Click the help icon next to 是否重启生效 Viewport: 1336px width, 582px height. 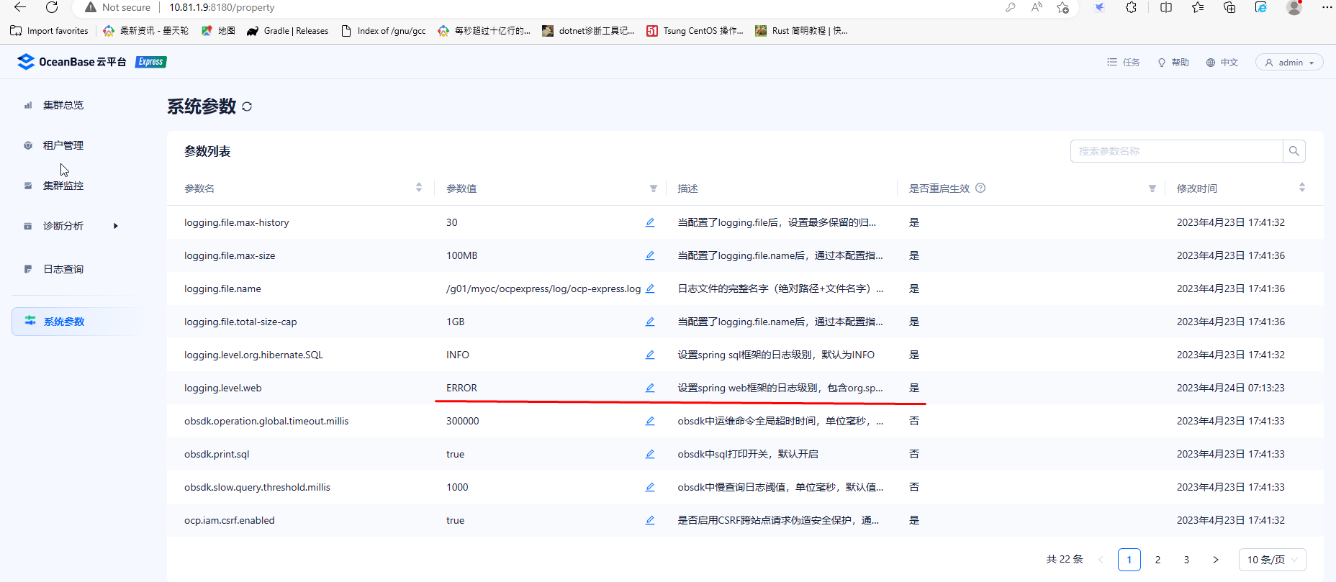(980, 188)
